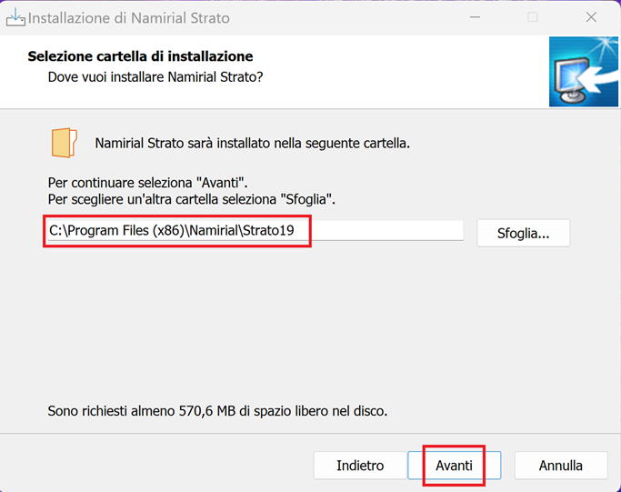Click the installation folder path field
This screenshot has width=621, height=492.
pos(255,231)
